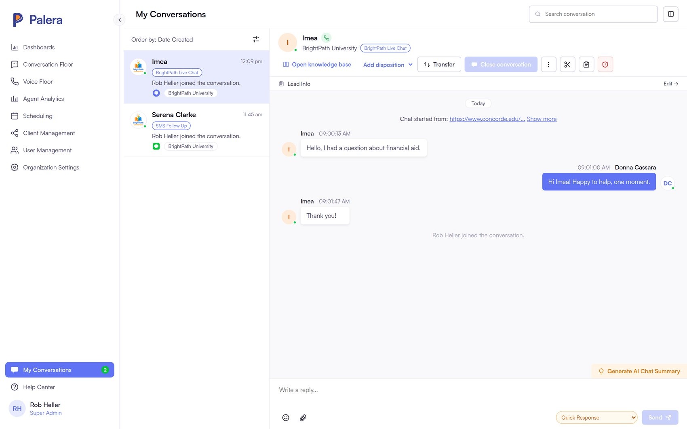
Task: Click the Edit link for Lead Info
Action: [x=671, y=84]
